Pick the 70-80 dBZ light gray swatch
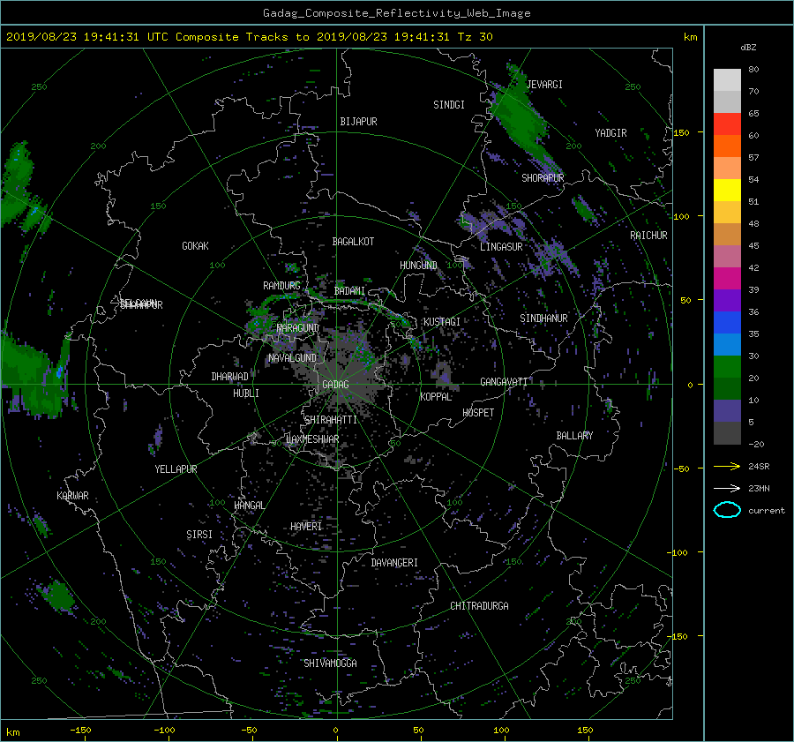The width and height of the screenshot is (794, 742). [727, 80]
